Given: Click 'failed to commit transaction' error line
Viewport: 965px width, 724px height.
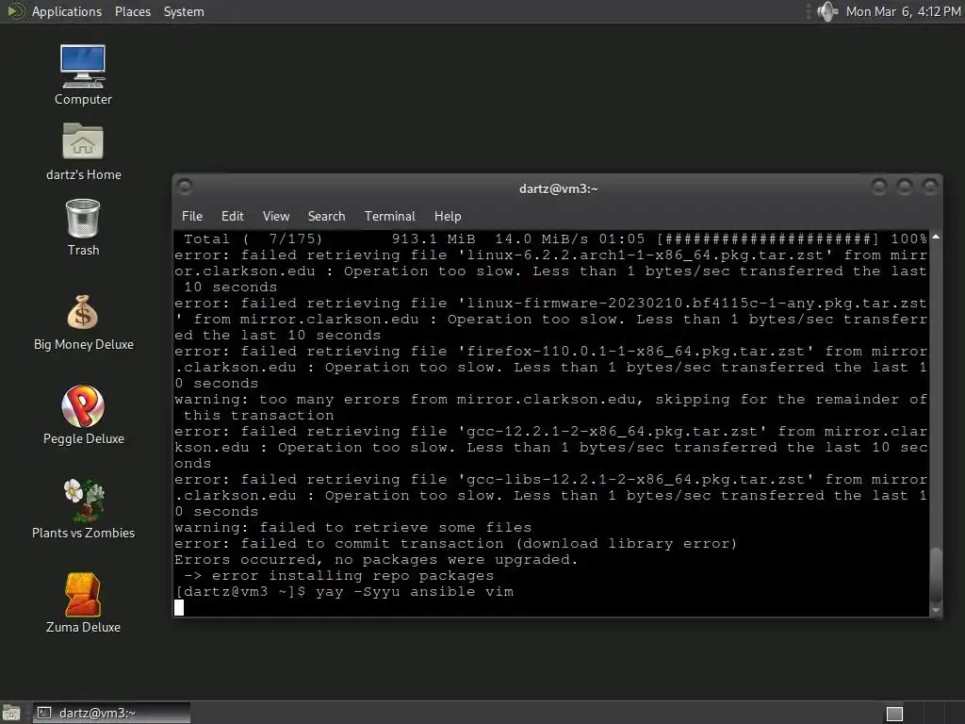Looking at the screenshot, I should pos(455,544).
